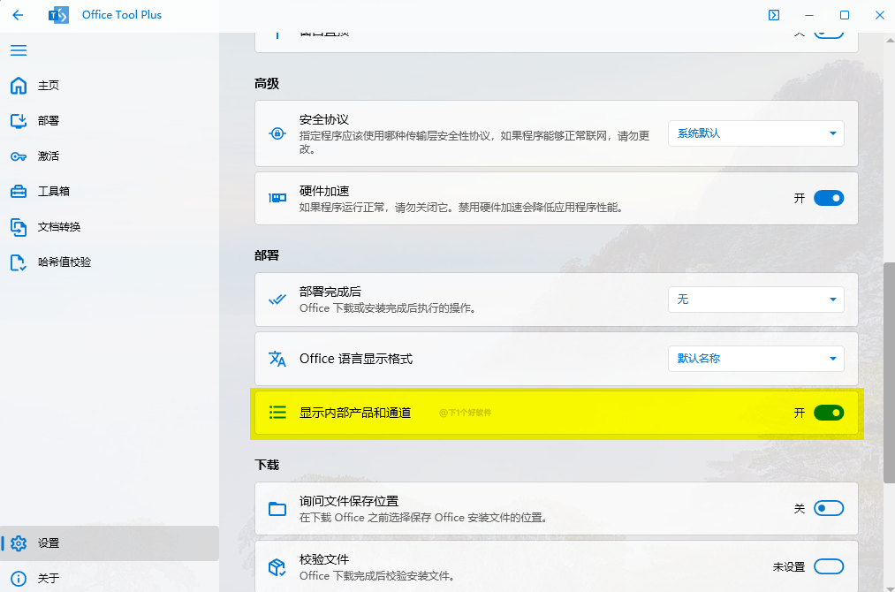This screenshot has height=592, width=895.
Task: Expand the 部署完成后 dropdown
Action: click(755, 300)
